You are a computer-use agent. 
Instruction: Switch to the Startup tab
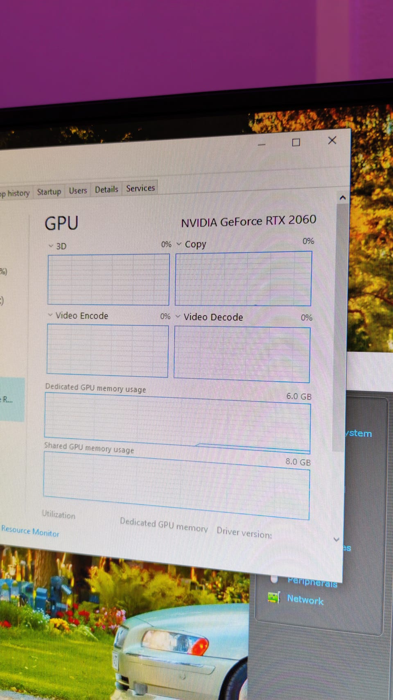tap(49, 192)
